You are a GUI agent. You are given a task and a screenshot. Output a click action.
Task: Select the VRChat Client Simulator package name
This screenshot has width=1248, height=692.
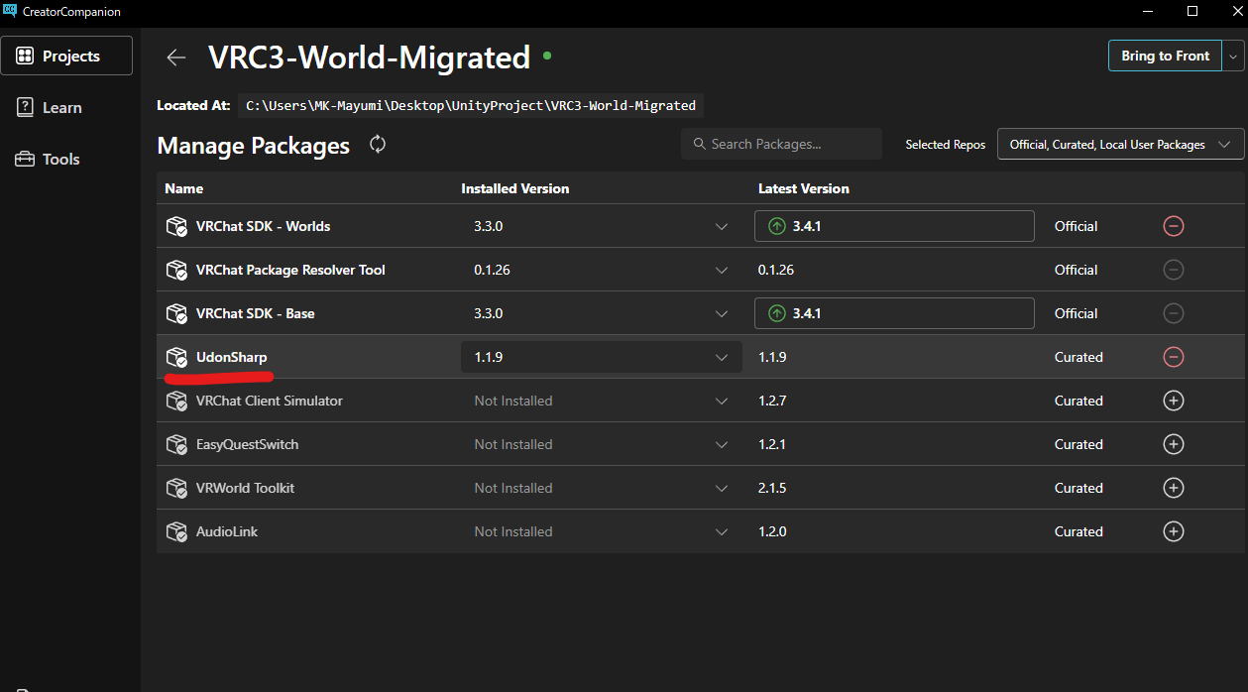[270, 401]
